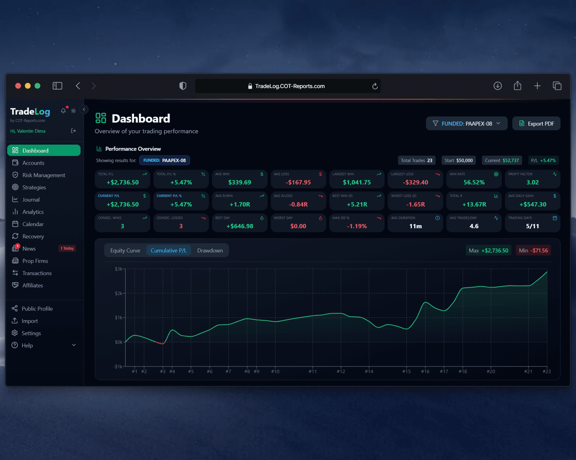This screenshot has width=576, height=460.
Task: Open the notifications bell icon
Action: (63, 111)
